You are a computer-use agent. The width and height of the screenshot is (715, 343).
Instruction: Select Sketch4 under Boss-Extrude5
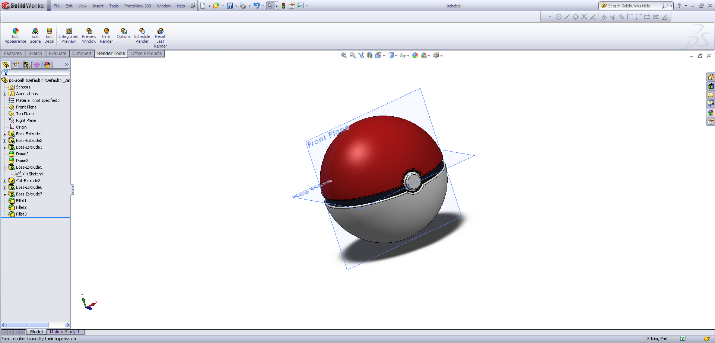(33, 174)
